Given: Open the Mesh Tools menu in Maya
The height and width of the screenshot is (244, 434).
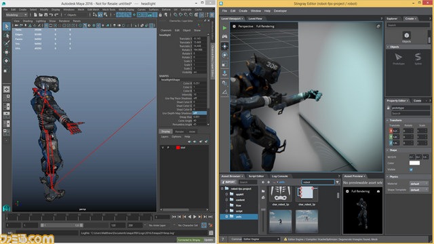Looking at the screenshot, I should [108, 9].
